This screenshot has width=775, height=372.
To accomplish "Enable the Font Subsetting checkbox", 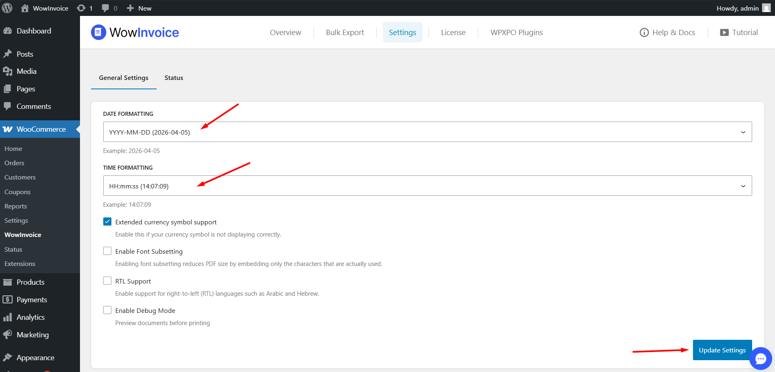I will point(107,251).
